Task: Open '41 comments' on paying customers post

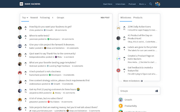Action: 69,93
